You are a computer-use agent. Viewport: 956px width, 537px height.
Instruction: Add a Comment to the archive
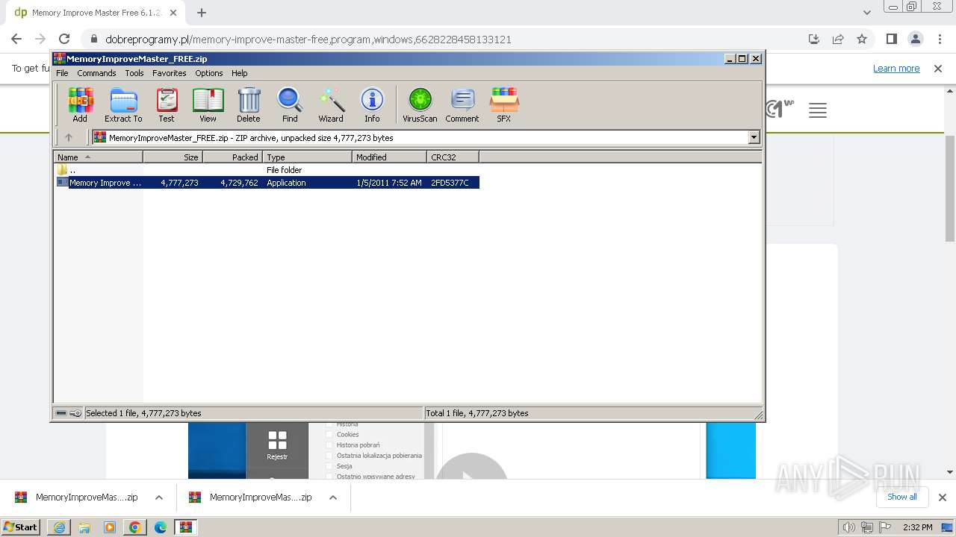462,104
